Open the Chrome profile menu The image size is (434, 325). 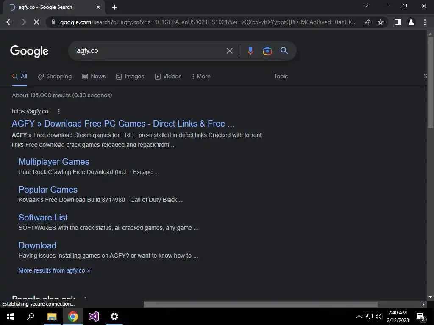pos(411,22)
